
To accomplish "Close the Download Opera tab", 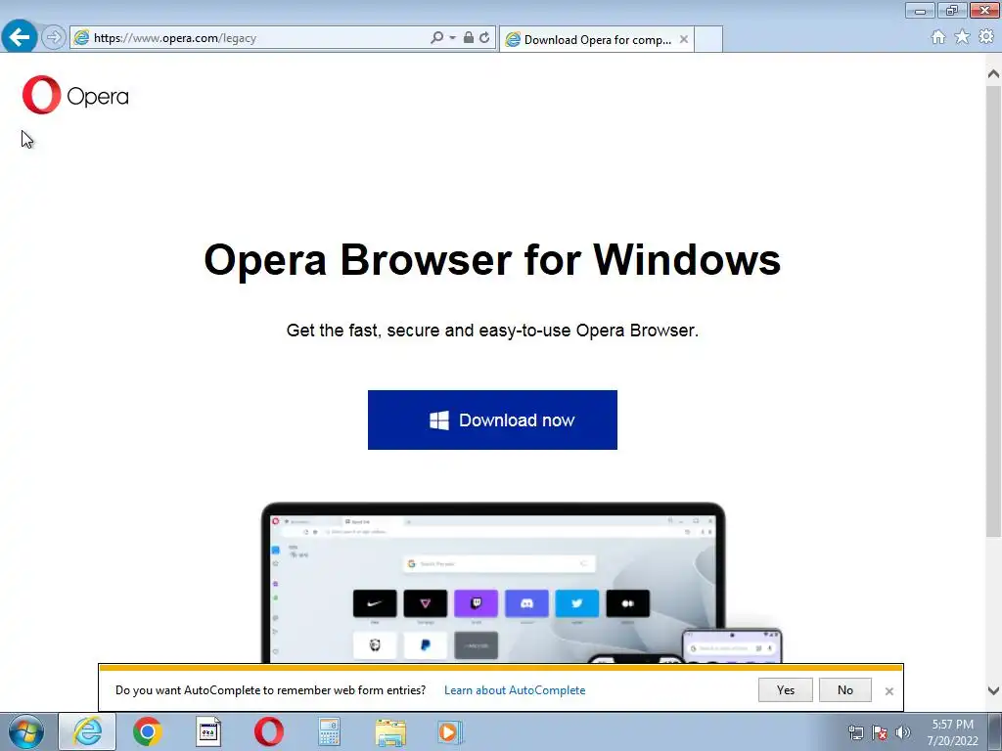I will tap(684, 39).
